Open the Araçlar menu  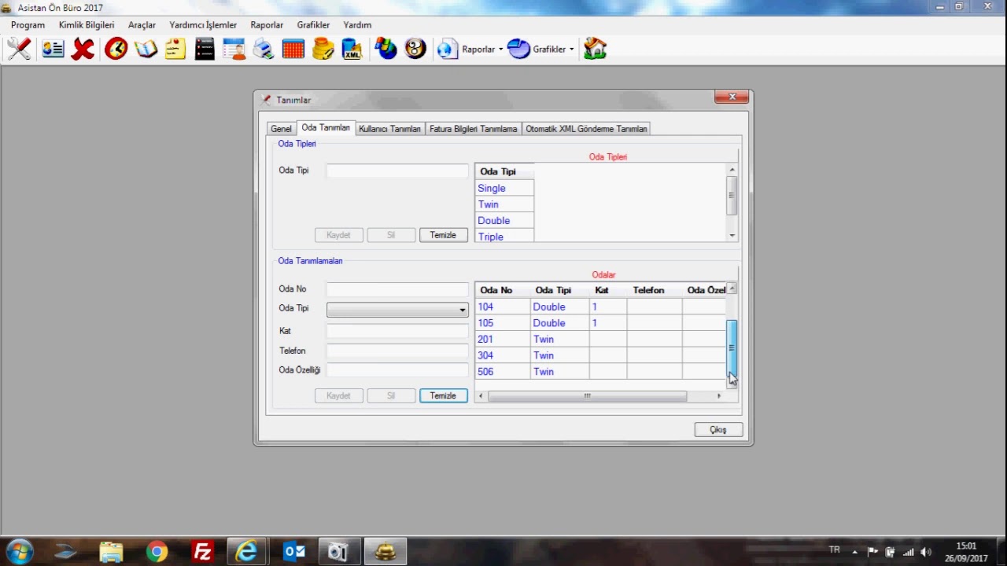tap(142, 25)
